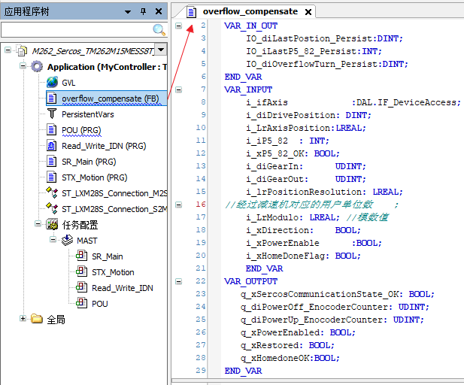The height and width of the screenshot is (385, 464).
Task: Collapse the MAST task node
Action: (x=53, y=240)
